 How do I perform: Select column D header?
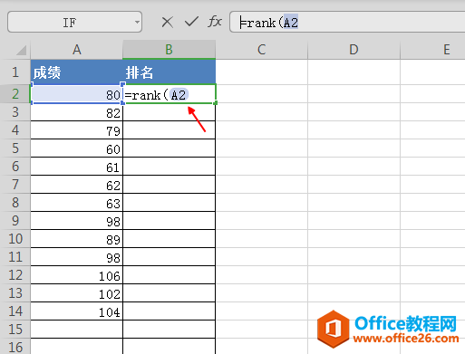point(354,50)
